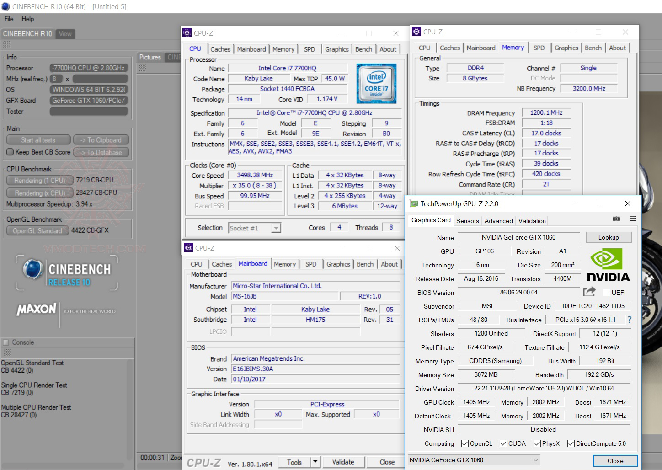Click the Intel Core i7 badge logo
This screenshot has height=470, width=662.
tap(376, 83)
